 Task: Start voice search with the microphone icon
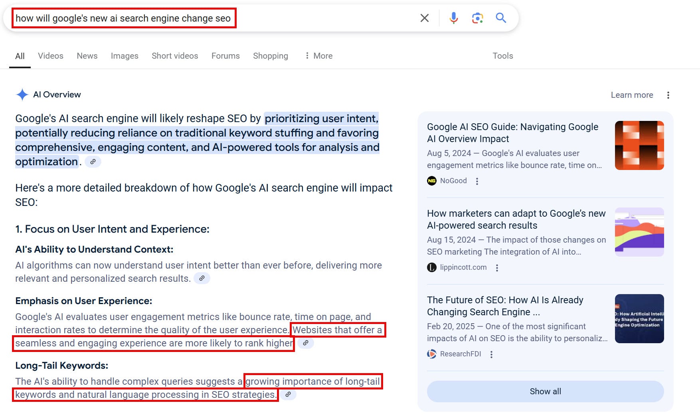coord(453,18)
